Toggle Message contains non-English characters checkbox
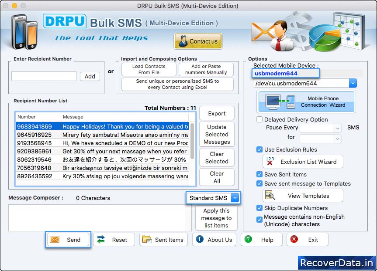This screenshot has width=377, height=271. coord(259,220)
